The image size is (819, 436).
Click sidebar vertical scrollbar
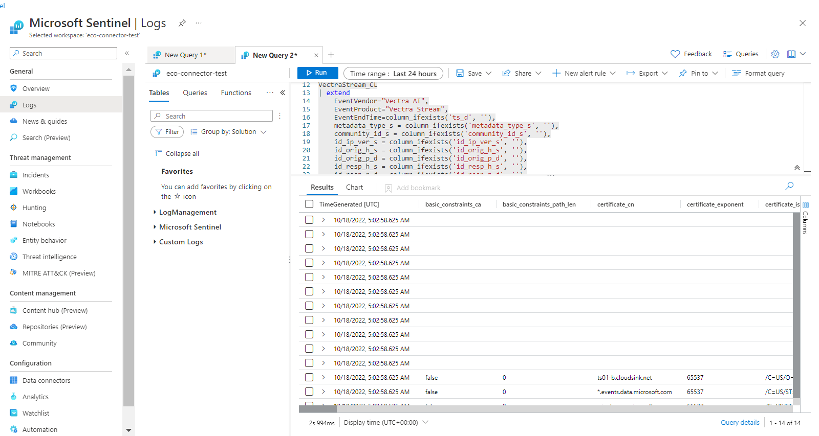pyautogui.click(x=128, y=240)
